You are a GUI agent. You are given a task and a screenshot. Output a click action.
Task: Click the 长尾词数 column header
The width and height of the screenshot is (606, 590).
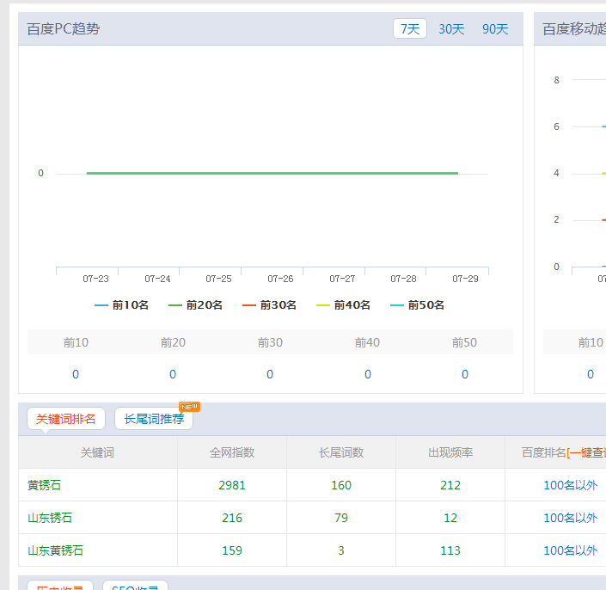341,452
